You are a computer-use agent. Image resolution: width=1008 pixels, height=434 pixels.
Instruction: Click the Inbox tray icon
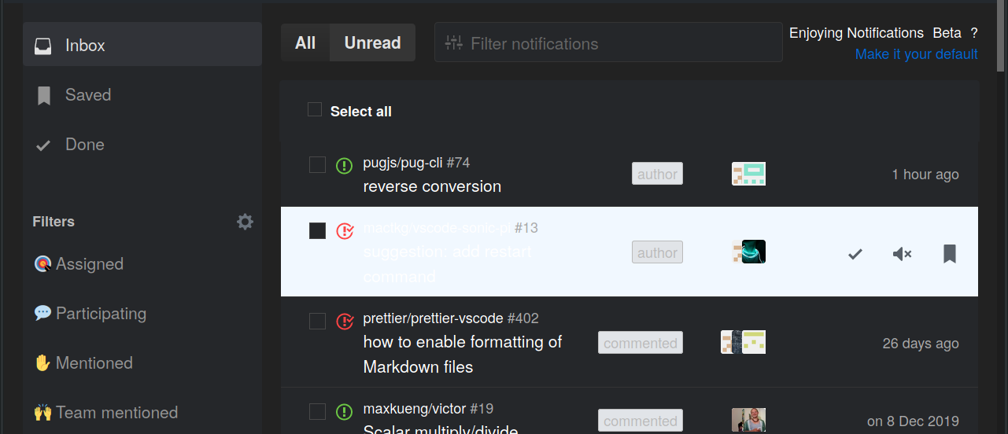pyautogui.click(x=43, y=46)
